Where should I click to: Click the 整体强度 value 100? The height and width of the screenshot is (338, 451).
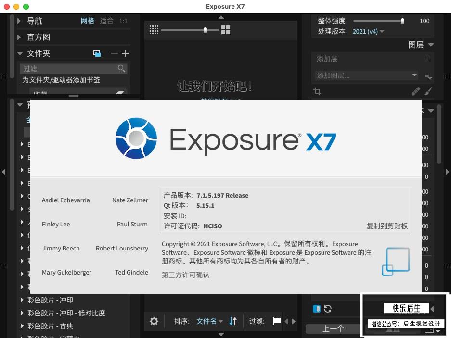tap(425, 21)
